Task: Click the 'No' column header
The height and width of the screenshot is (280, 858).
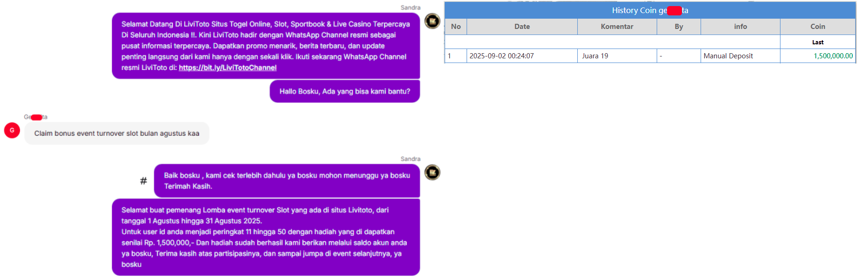Action: [456, 27]
